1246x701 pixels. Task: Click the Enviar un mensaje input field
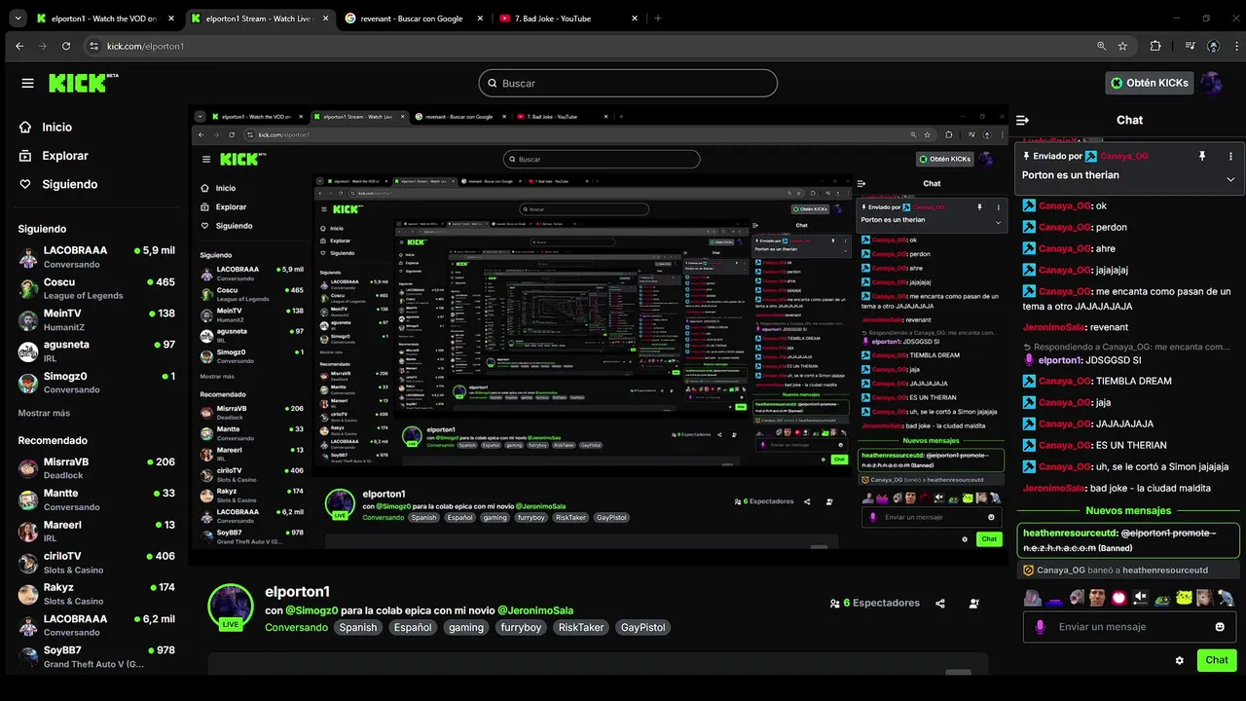pos(1129,627)
